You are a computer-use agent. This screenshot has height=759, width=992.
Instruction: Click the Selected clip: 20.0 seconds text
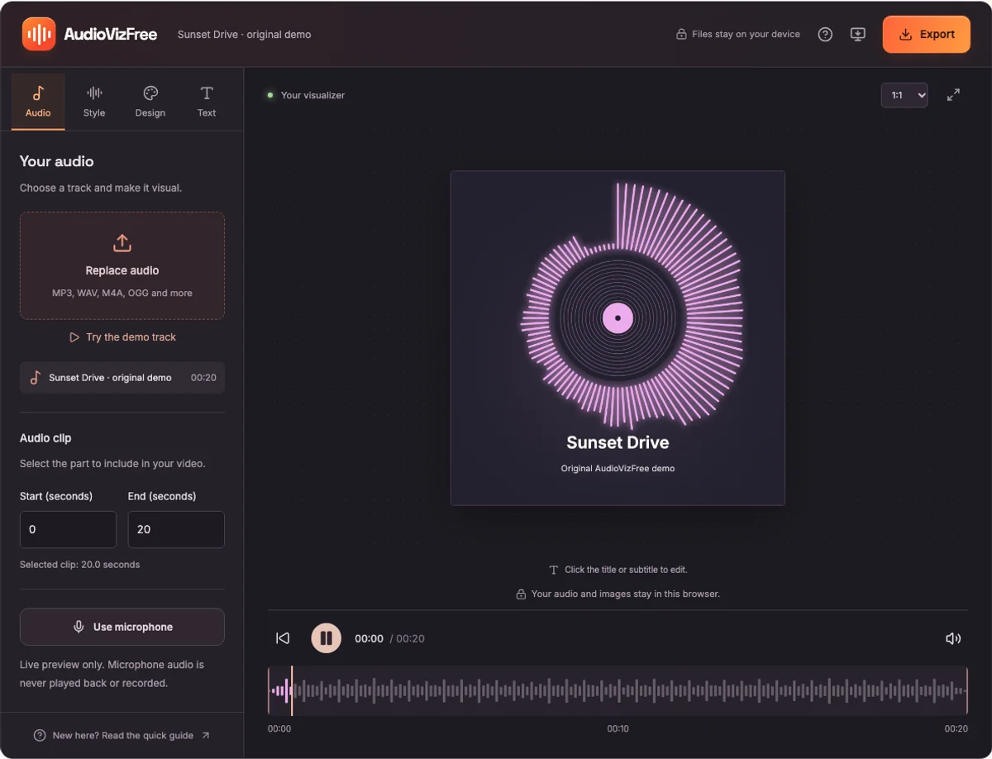[x=80, y=565]
